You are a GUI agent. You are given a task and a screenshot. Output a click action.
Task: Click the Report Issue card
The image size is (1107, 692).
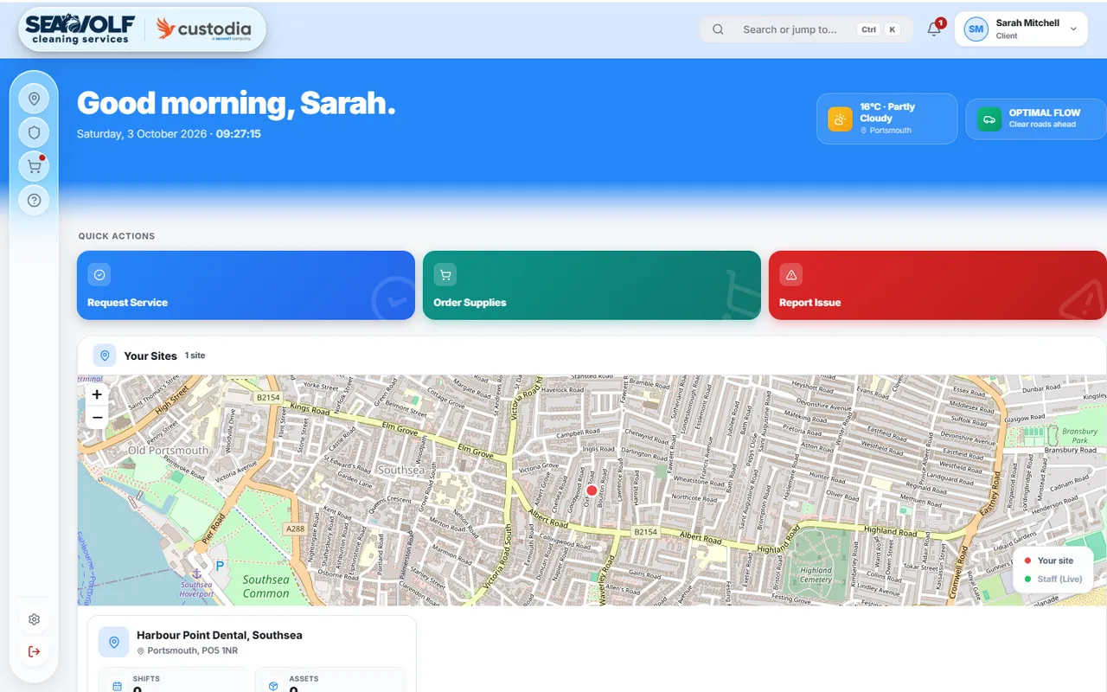tap(937, 285)
